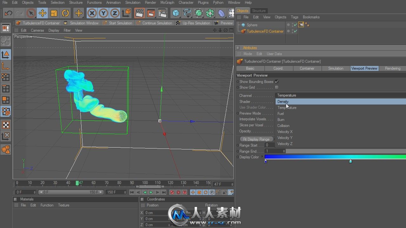The image size is (406, 228).
Task: Click Fit Display Range button
Action: [256, 139]
